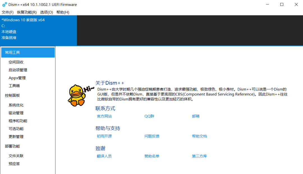Open 文件关联 in the sidebar
This screenshot has height=174, width=303.
pos(16,156)
